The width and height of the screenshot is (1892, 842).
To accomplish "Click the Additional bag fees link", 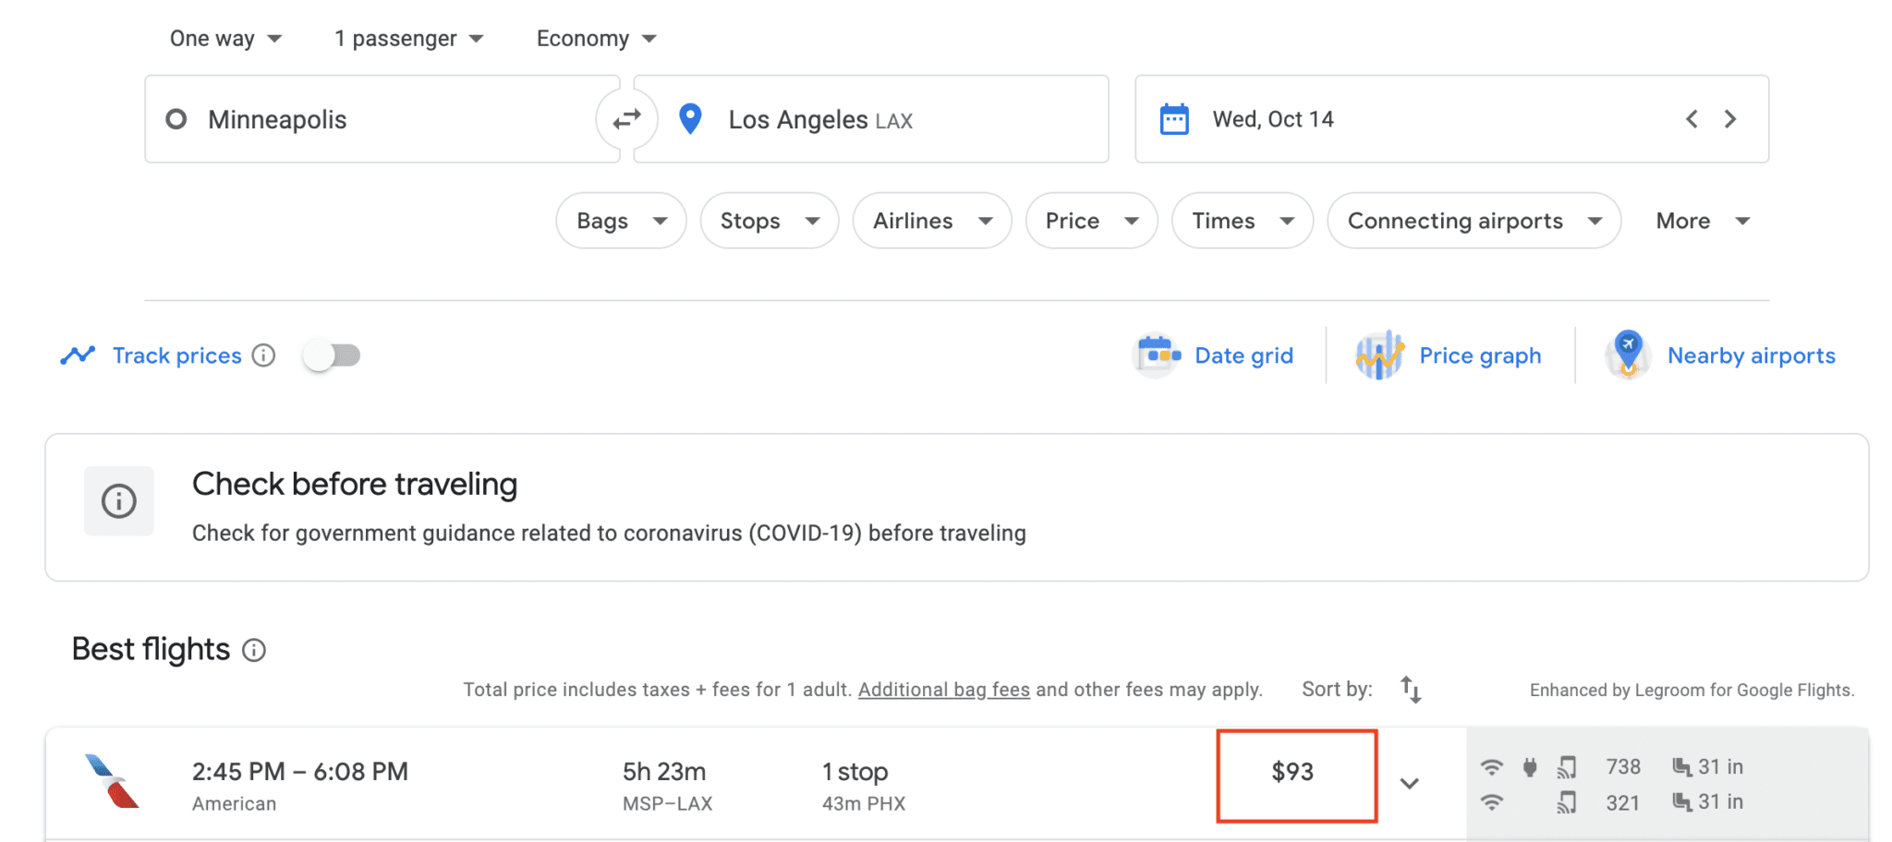I will click(x=943, y=689).
